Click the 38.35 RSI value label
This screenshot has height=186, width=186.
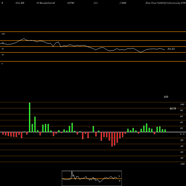point(171,49)
